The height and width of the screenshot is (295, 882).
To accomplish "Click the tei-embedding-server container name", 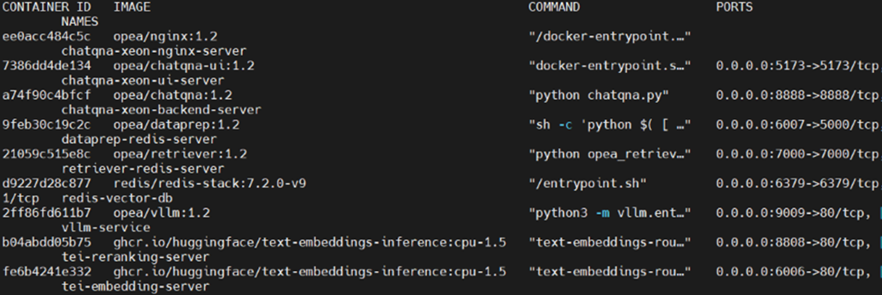I will click(135, 286).
